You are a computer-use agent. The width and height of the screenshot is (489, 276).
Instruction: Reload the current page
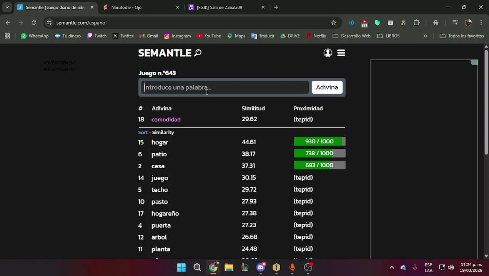point(34,23)
